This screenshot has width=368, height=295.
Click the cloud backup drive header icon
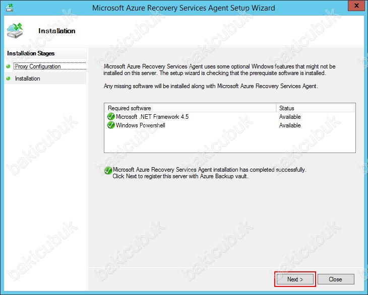point(15,31)
